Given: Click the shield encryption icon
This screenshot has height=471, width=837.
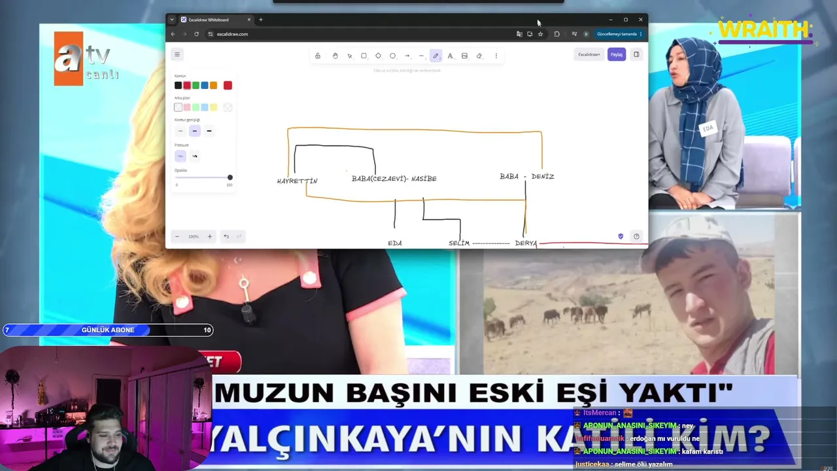Looking at the screenshot, I should coord(621,236).
